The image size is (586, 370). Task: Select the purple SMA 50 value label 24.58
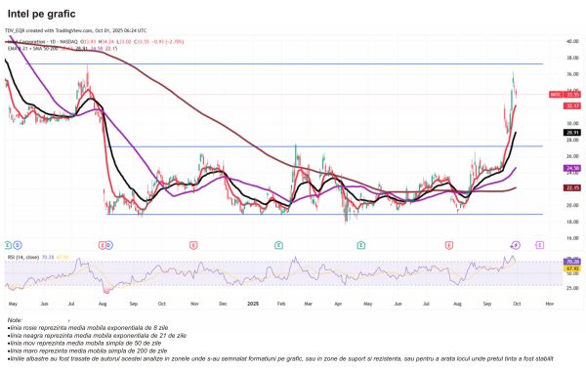tap(572, 168)
